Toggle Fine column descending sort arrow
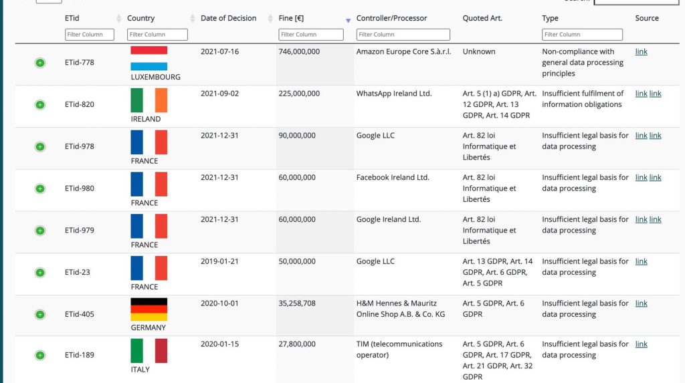Image resolution: width=685 pixels, height=383 pixels. coord(348,20)
